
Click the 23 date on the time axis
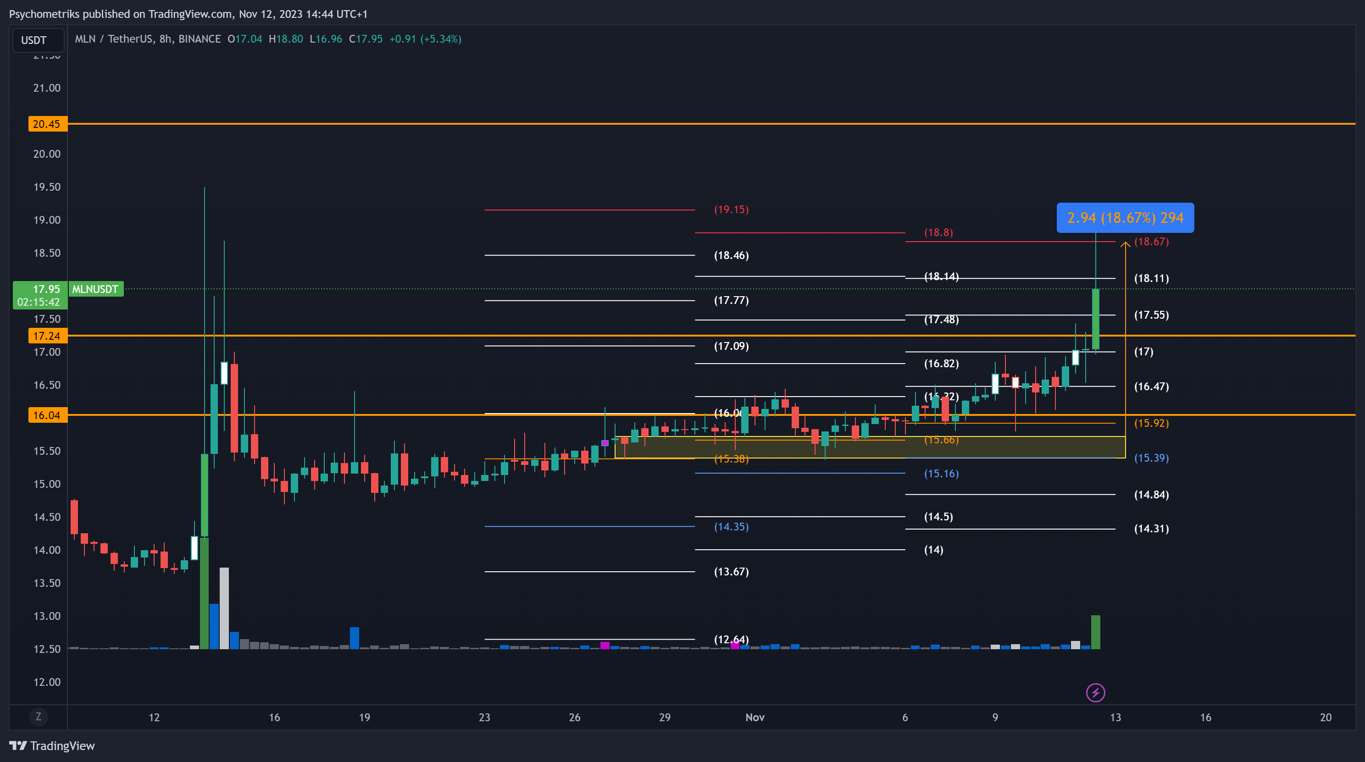484,717
